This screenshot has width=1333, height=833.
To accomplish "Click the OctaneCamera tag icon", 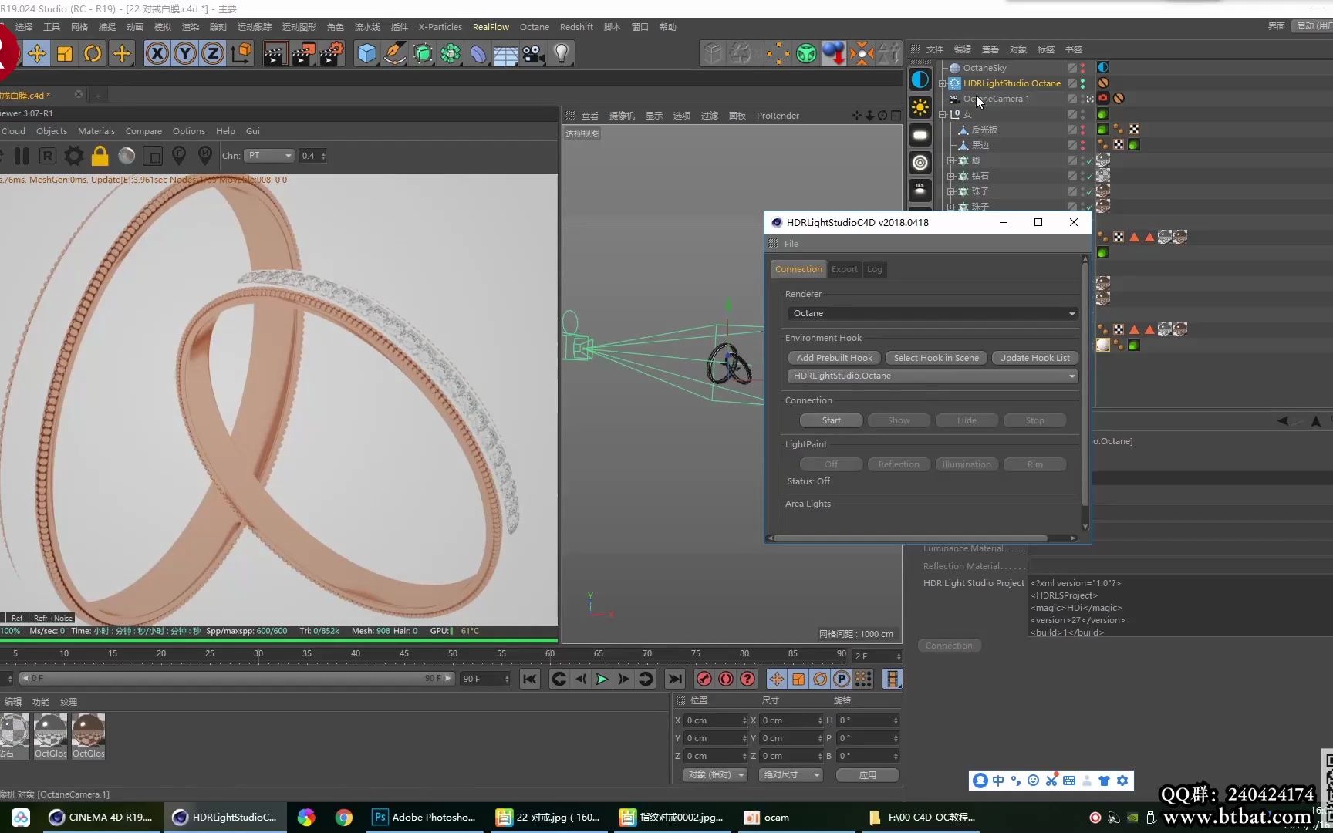I will tap(1103, 99).
